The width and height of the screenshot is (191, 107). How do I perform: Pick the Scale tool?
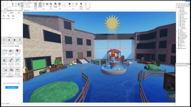19,4
